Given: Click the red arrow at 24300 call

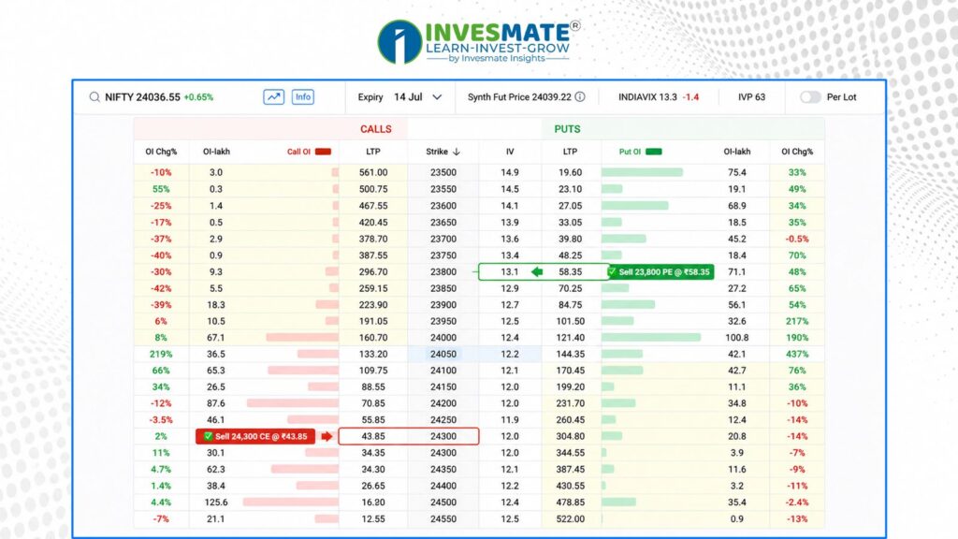Looking at the screenshot, I should tap(327, 436).
